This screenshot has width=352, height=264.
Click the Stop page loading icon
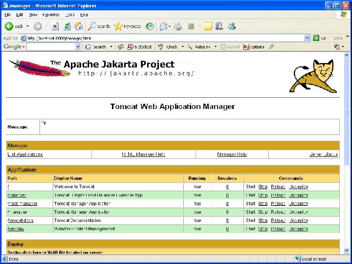[x=55, y=26]
